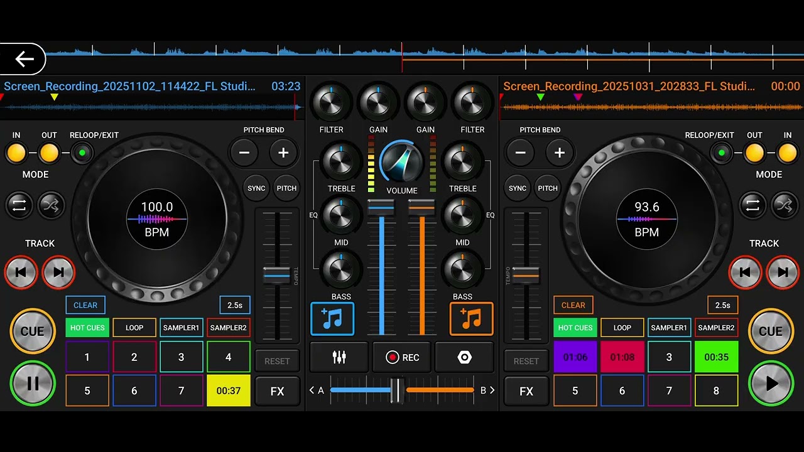Set loop IN point on deck A
This screenshot has height=452, width=804.
click(x=16, y=153)
